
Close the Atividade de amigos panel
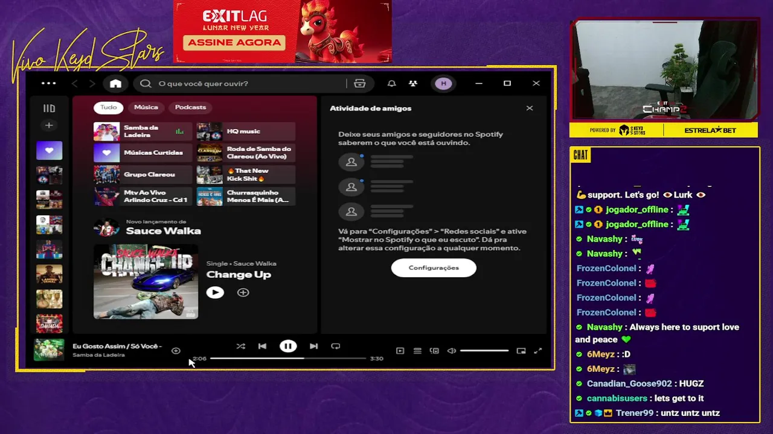click(x=530, y=108)
